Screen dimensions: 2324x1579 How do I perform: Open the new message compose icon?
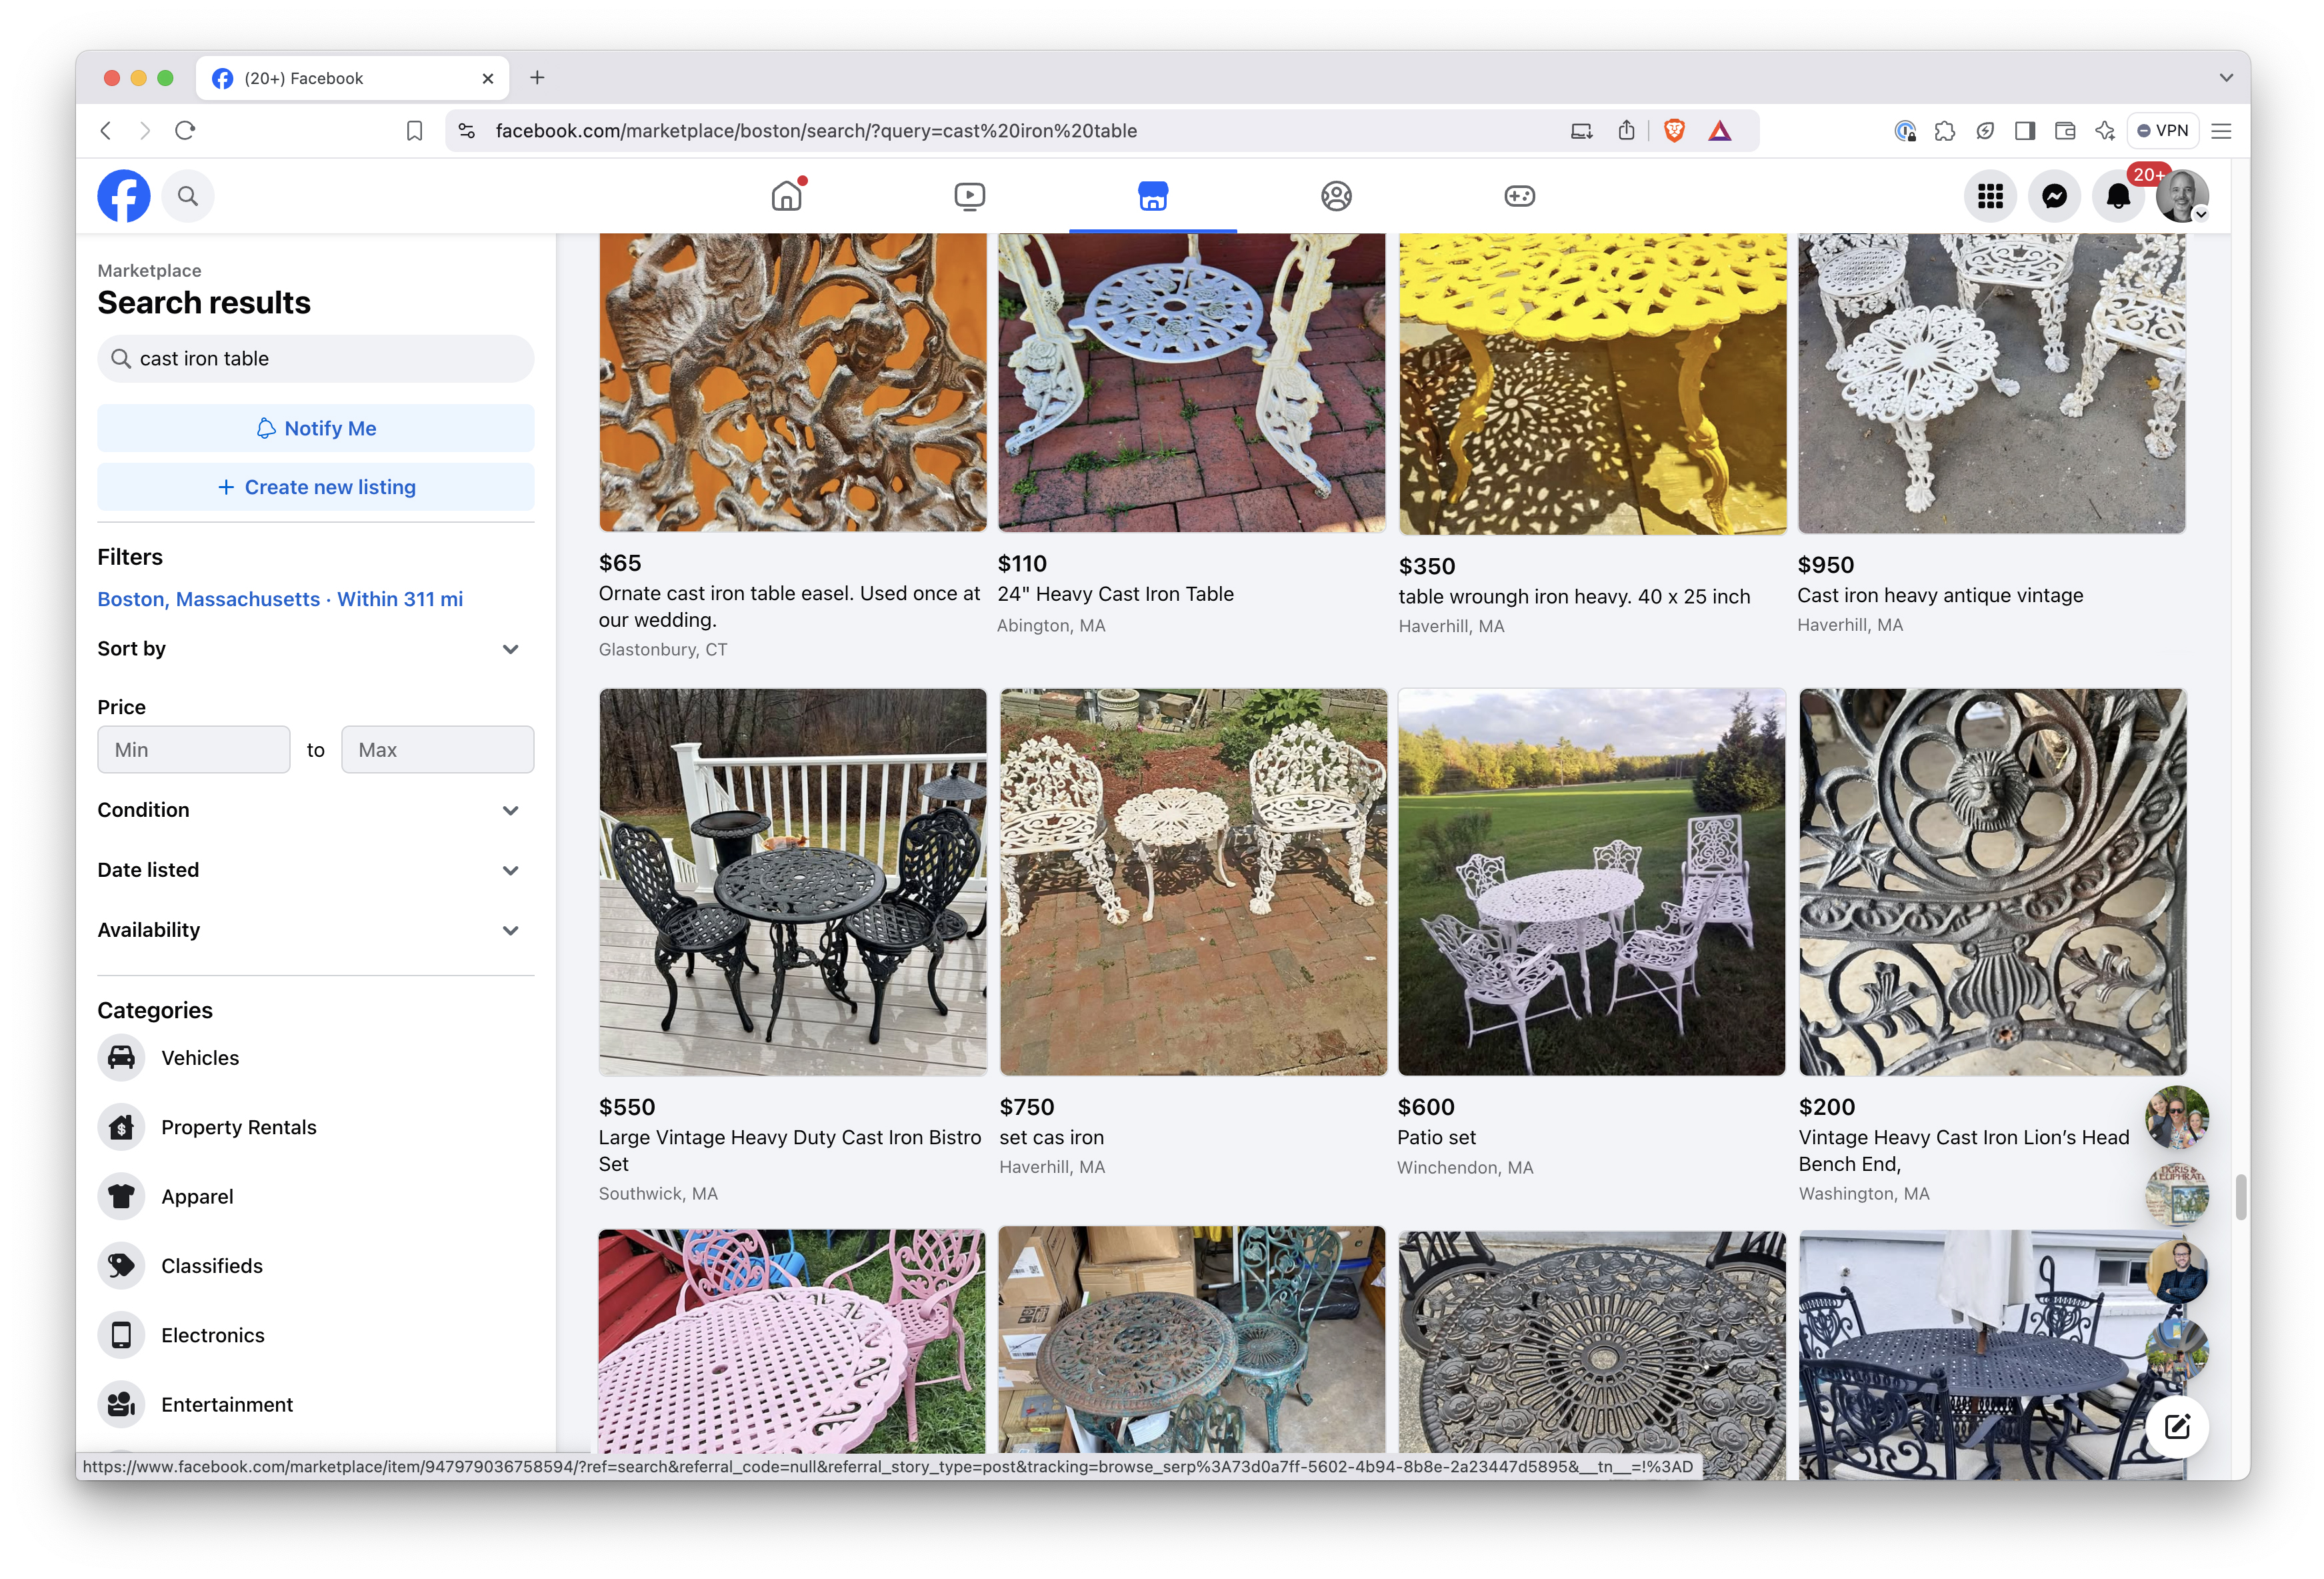(2177, 1426)
